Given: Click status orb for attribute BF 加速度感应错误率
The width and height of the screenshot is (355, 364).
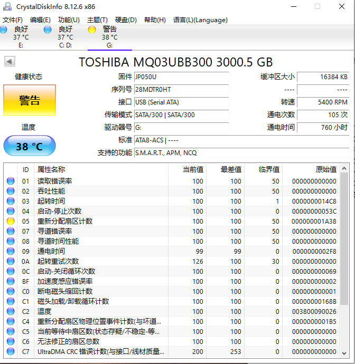Looking at the screenshot, I should (x=11, y=281).
